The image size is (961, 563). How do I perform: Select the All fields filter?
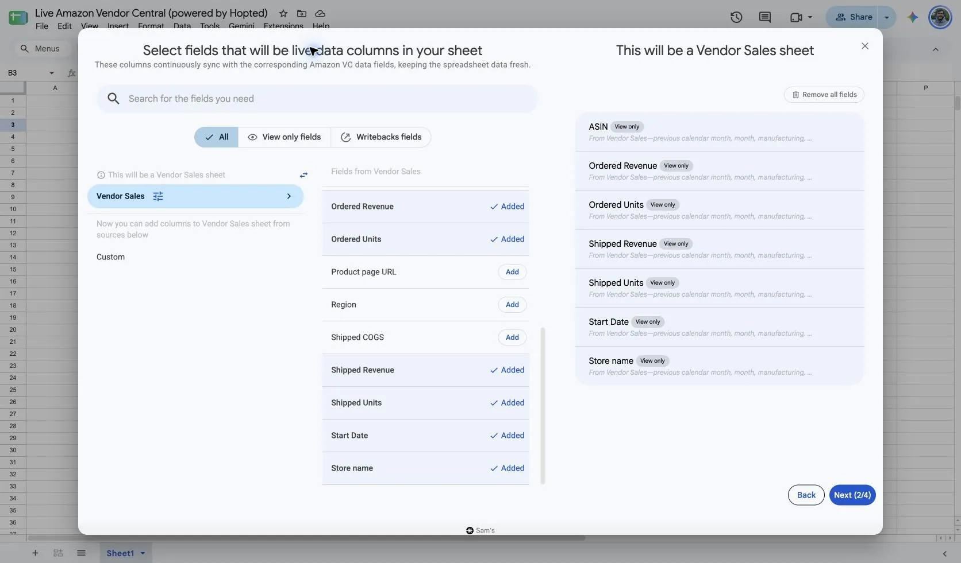[216, 137]
